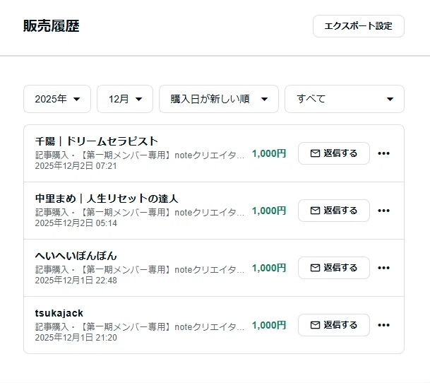Screen dimensions: 430x383
Task: Open the 12月 month dropdown
Action: pyautogui.click(x=125, y=99)
